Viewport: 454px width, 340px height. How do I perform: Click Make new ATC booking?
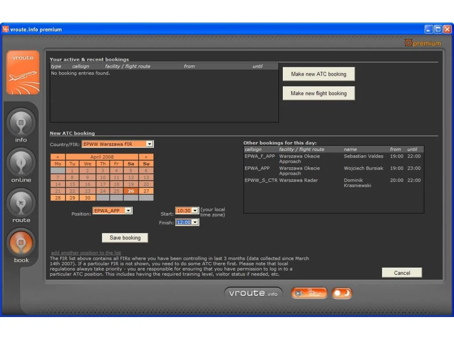pos(318,74)
